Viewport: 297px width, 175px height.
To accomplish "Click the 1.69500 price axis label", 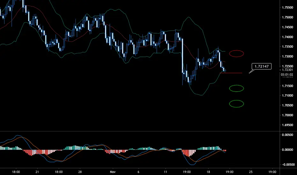I will tap(287, 125).
